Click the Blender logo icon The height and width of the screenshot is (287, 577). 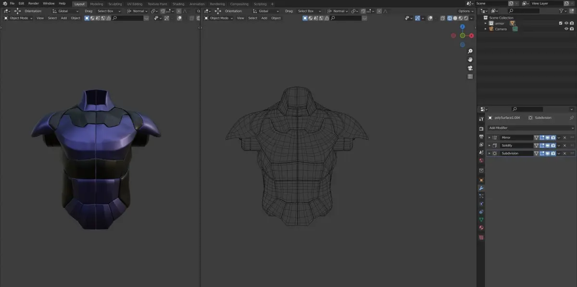4,3
